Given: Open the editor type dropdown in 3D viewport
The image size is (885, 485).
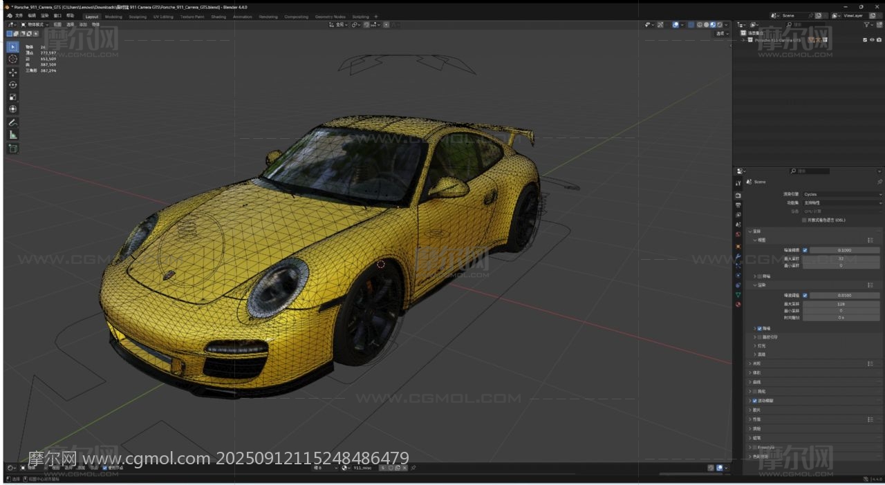Looking at the screenshot, I should 12,25.
